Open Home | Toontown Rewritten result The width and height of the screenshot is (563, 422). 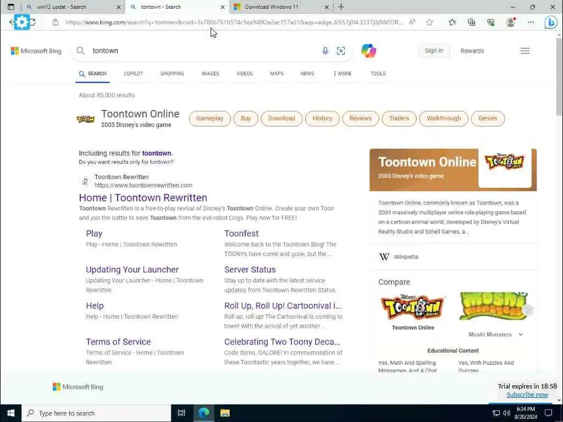(143, 198)
